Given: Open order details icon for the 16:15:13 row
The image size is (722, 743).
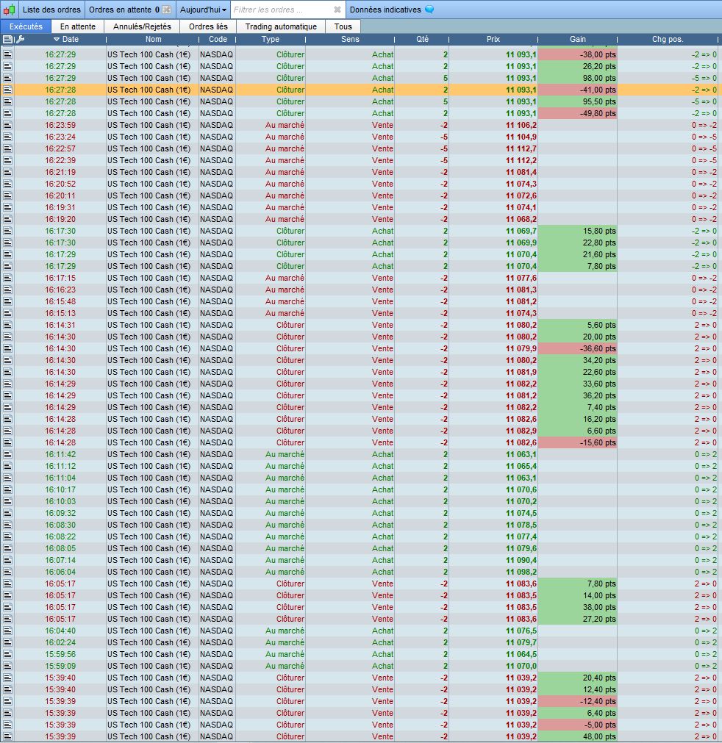Looking at the screenshot, I should click(7, 313).
